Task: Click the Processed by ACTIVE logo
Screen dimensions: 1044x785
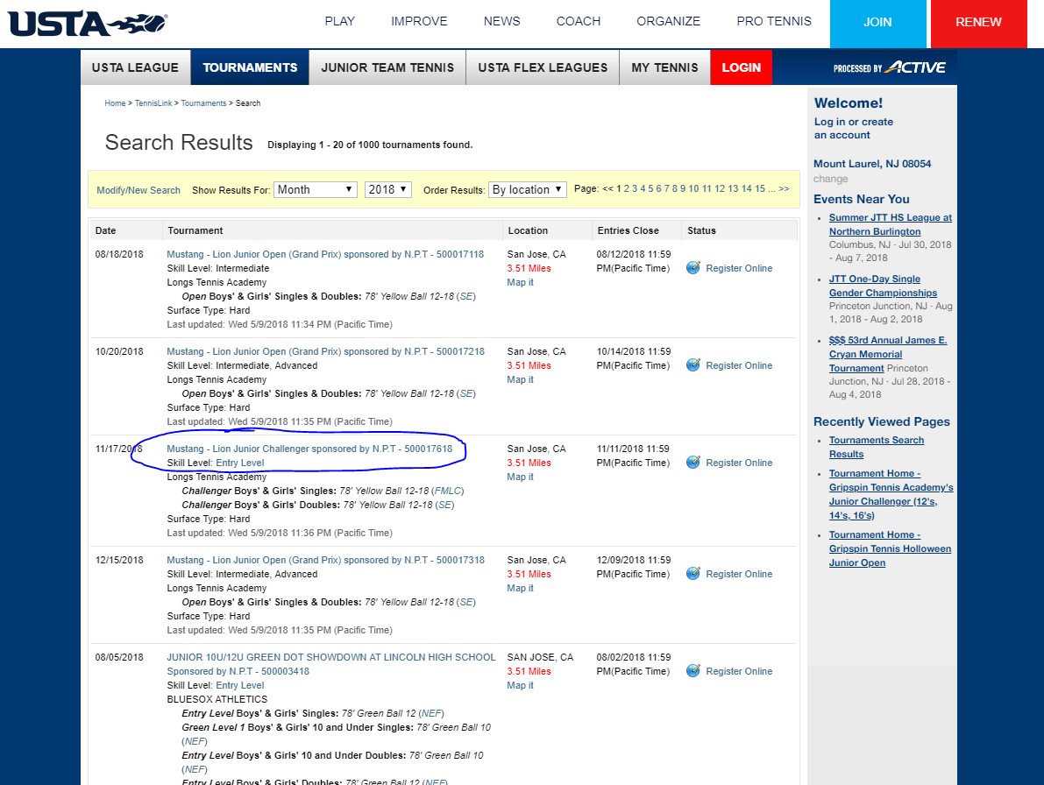Action: coord(889,67)
